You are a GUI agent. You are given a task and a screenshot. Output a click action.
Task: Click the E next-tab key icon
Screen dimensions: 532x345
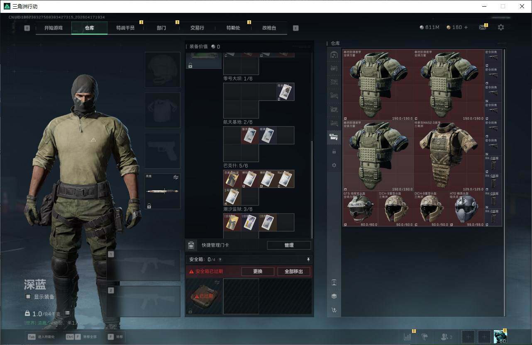tap(295, 28)
